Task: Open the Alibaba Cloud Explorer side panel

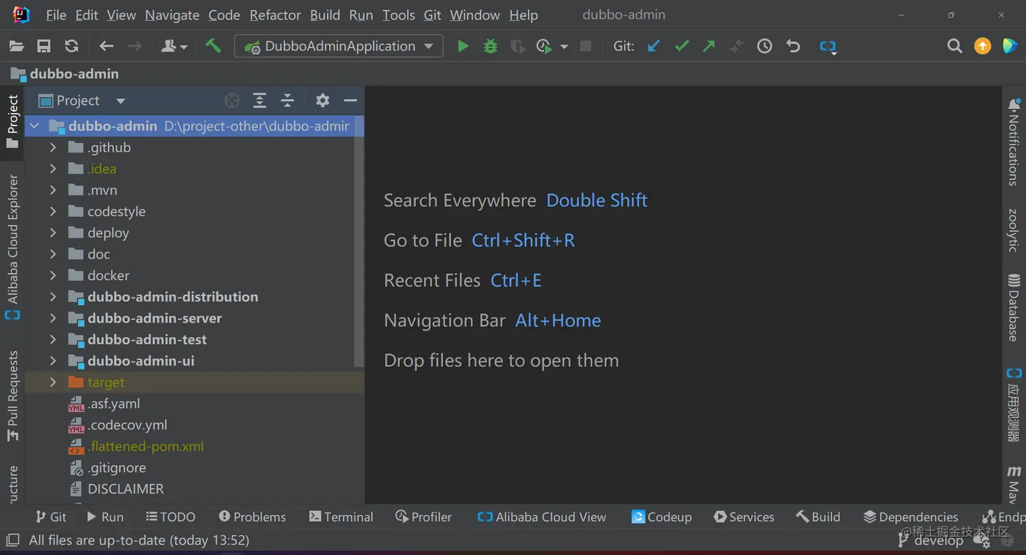Action: point(12,247)
